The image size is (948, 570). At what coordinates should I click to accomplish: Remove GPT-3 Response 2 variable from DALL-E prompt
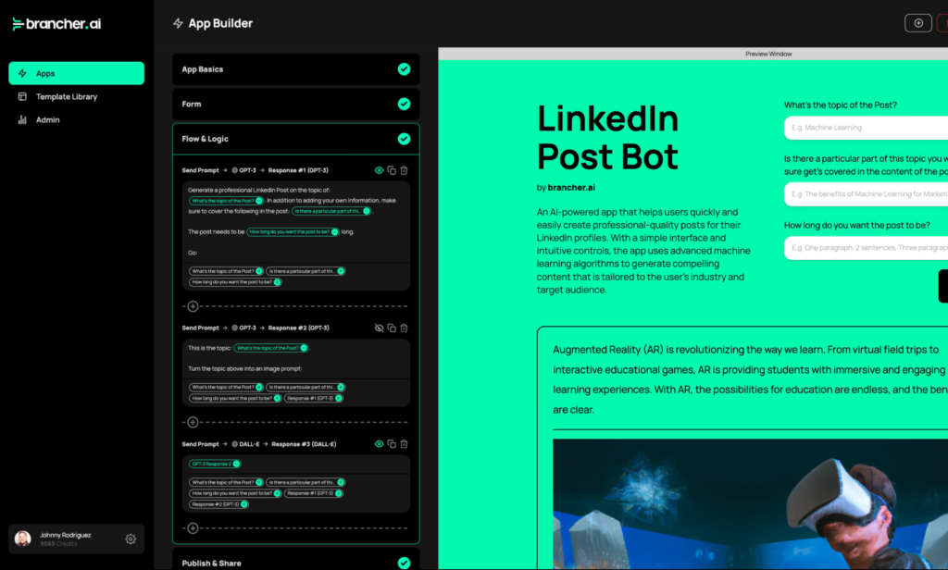click(236, 465)
